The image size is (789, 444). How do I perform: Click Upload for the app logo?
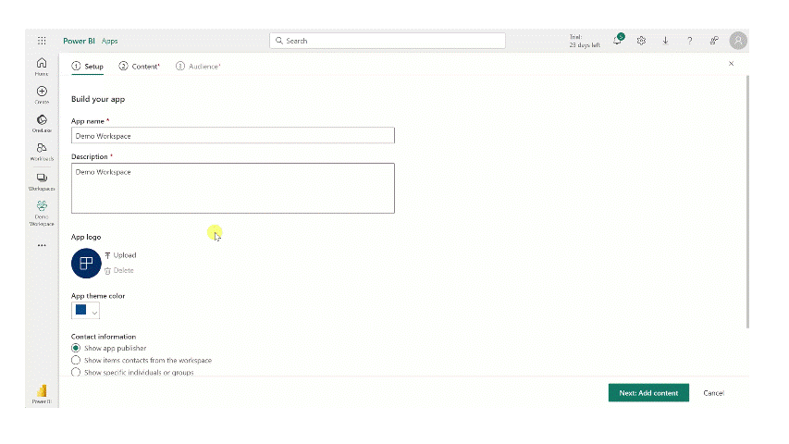pyautogui.click(x=120, y=255)
